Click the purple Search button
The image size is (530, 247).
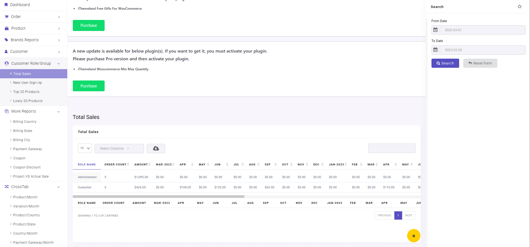click(x=445, y=63)
